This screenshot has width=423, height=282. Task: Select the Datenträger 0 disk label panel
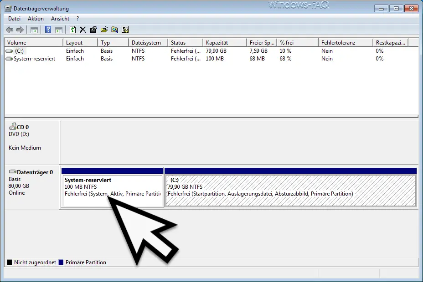click(33, 187)
